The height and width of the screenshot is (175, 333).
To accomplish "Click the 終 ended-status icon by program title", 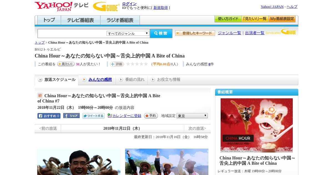I will pyautogui.click(x=40, y=96).
